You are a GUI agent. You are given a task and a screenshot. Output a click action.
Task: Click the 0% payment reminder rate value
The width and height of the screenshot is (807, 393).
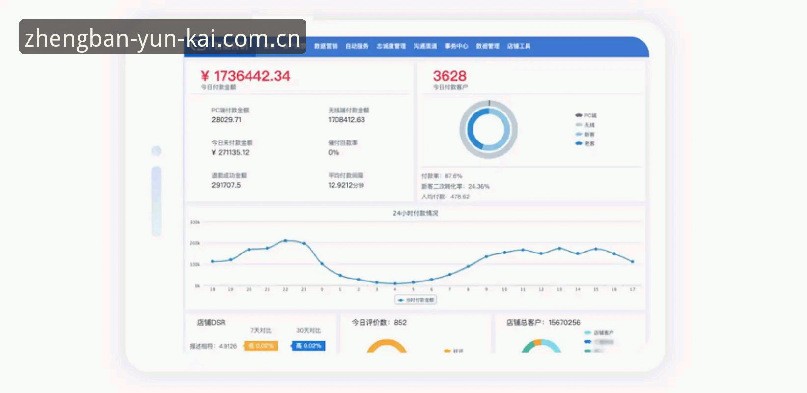(x=334, y=153)
